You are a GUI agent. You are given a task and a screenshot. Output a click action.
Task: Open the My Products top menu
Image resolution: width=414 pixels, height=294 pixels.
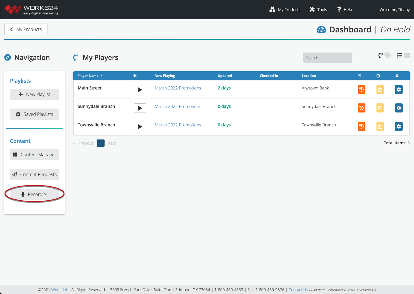pos(285,10)
